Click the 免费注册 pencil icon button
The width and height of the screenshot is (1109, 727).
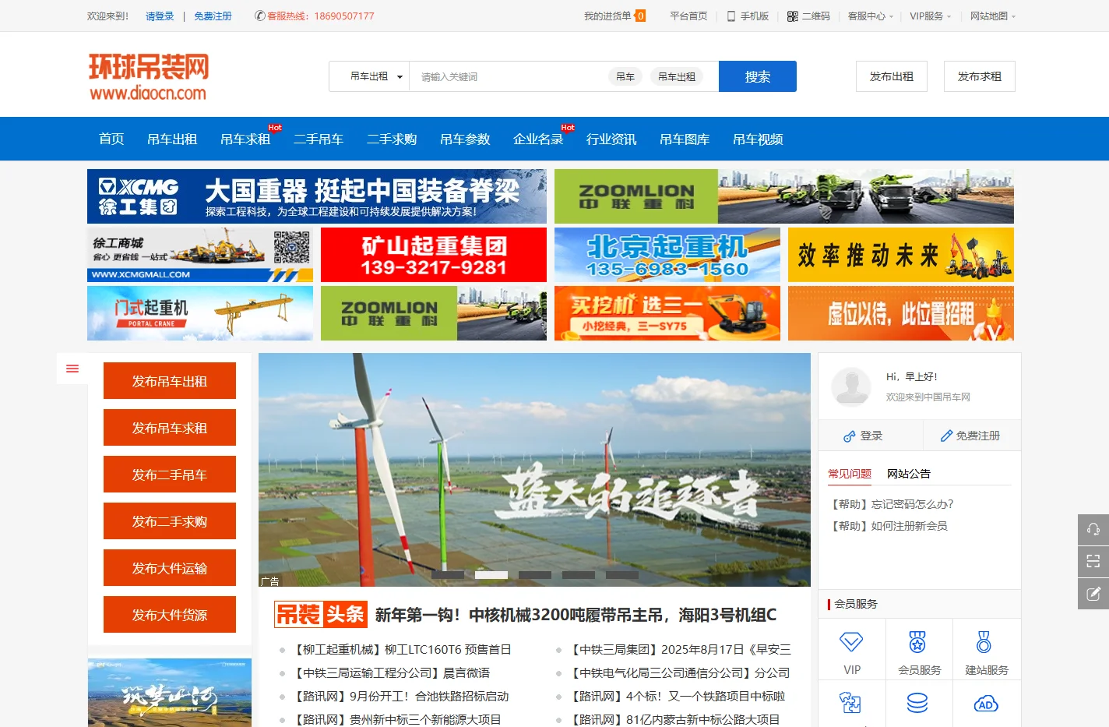coord(970,436)
